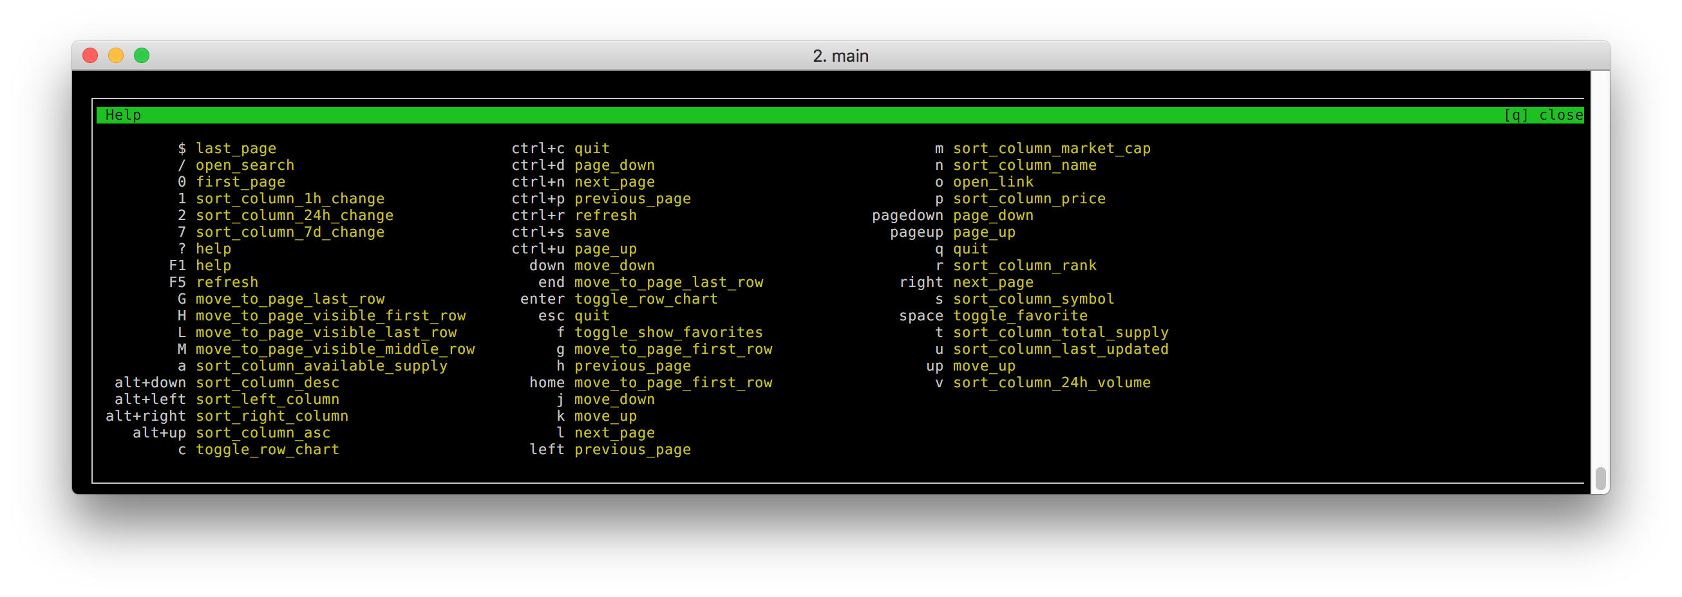Click 'sort_column_last_updated' entry

pos(1061,350)
